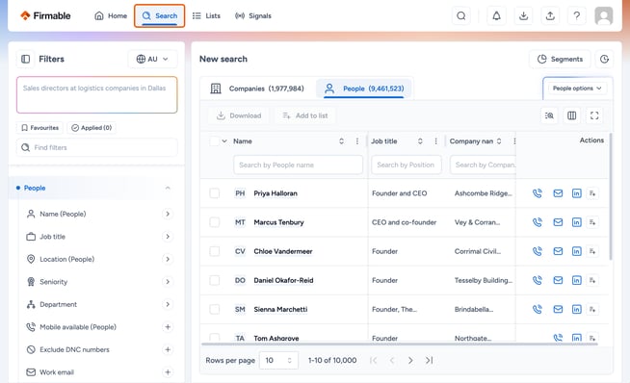Open the Lists nav item

(206, 15)
